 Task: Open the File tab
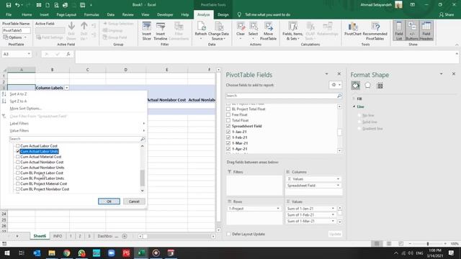pyautogui.click(x=9, y=14)
